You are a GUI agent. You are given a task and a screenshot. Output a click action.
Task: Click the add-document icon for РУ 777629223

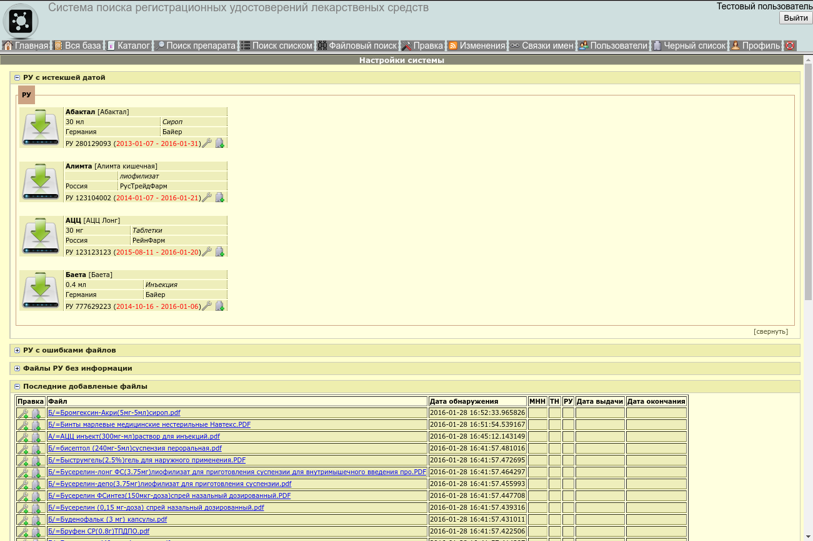pos(219,306)
